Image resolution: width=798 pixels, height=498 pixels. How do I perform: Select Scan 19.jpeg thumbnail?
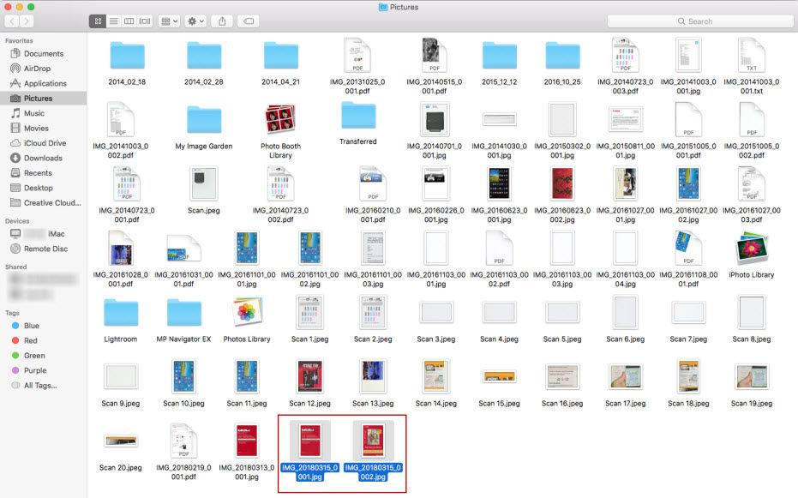coord(752,376)
